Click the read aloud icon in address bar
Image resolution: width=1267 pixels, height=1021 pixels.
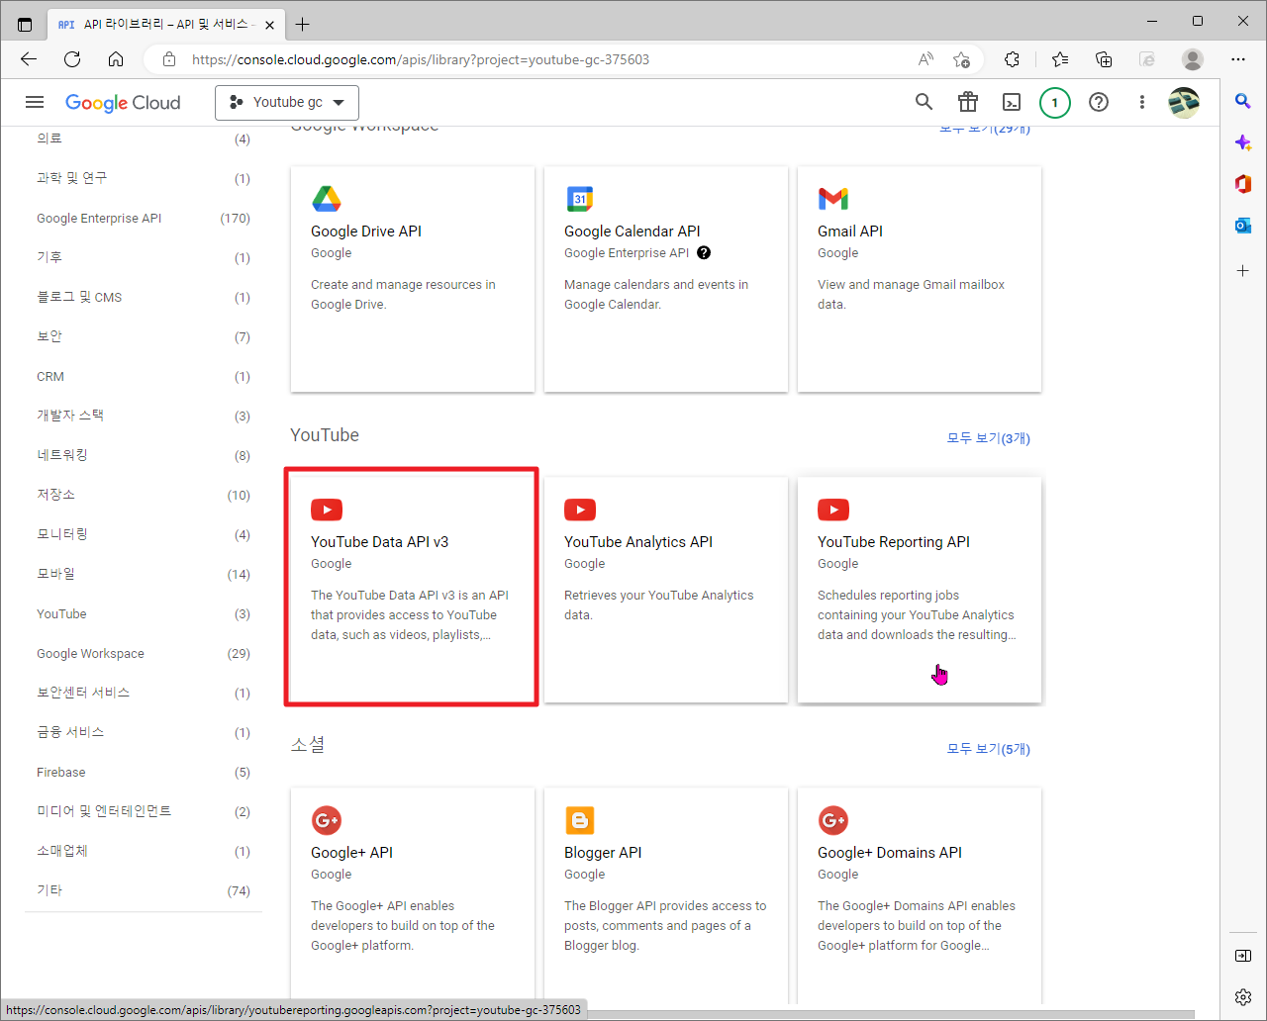(926, 59)
